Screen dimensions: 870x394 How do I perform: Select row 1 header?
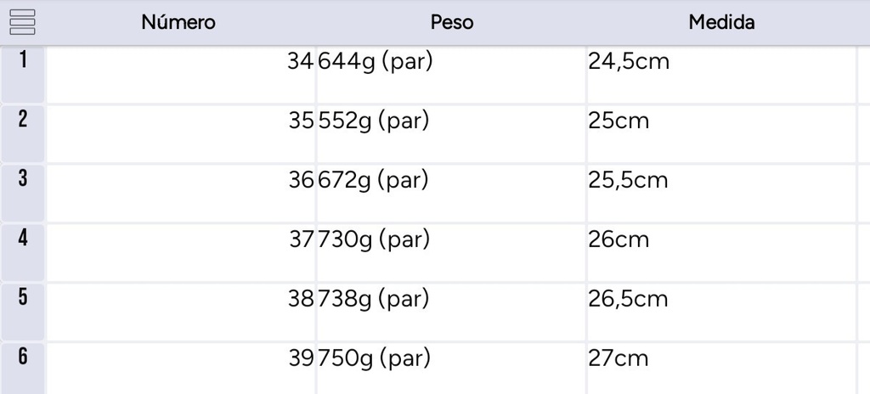click(22, 75)
